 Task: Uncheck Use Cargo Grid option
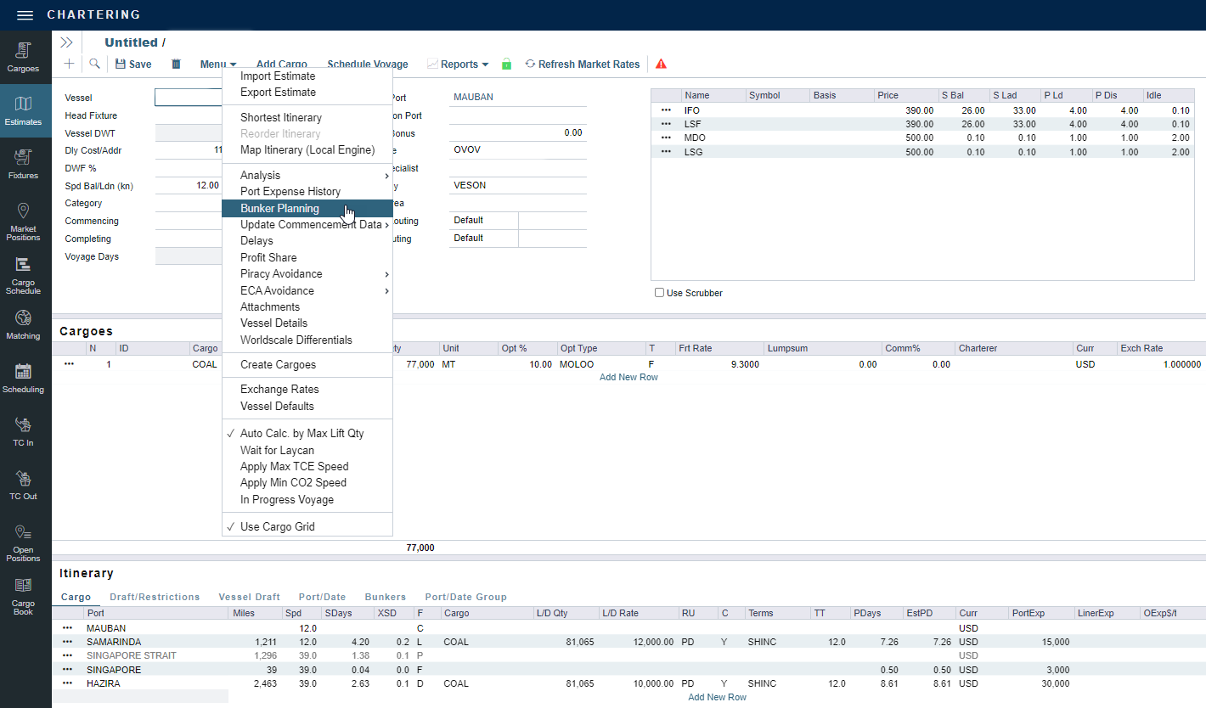coord(277,526)
